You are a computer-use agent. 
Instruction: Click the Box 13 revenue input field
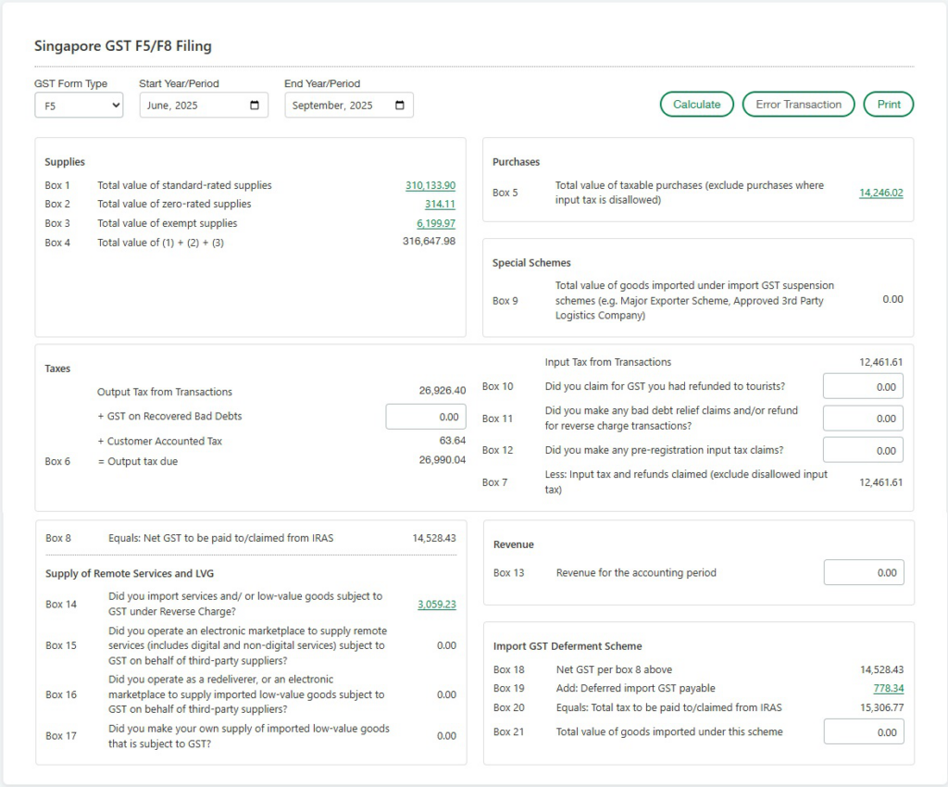(x=863, y=572)
